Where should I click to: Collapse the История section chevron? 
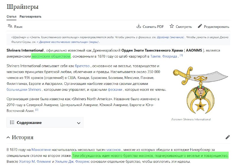(8, 137)
